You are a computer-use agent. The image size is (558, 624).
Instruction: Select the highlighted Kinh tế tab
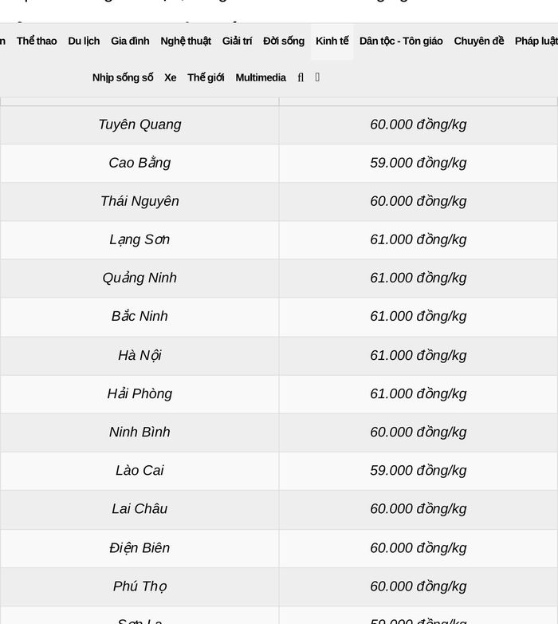pos(332,41)
